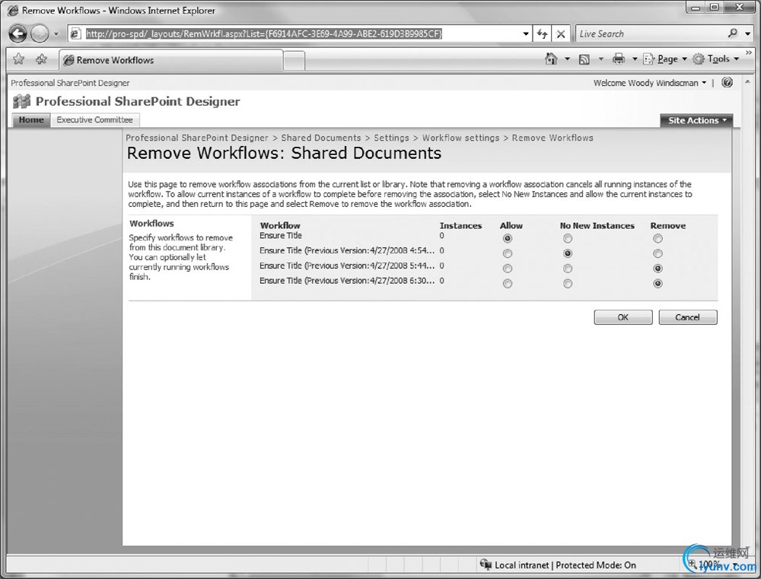The image size is (761, 579).
Task: Select No New Instances for 4:54 version
Action: pos(568,253)
